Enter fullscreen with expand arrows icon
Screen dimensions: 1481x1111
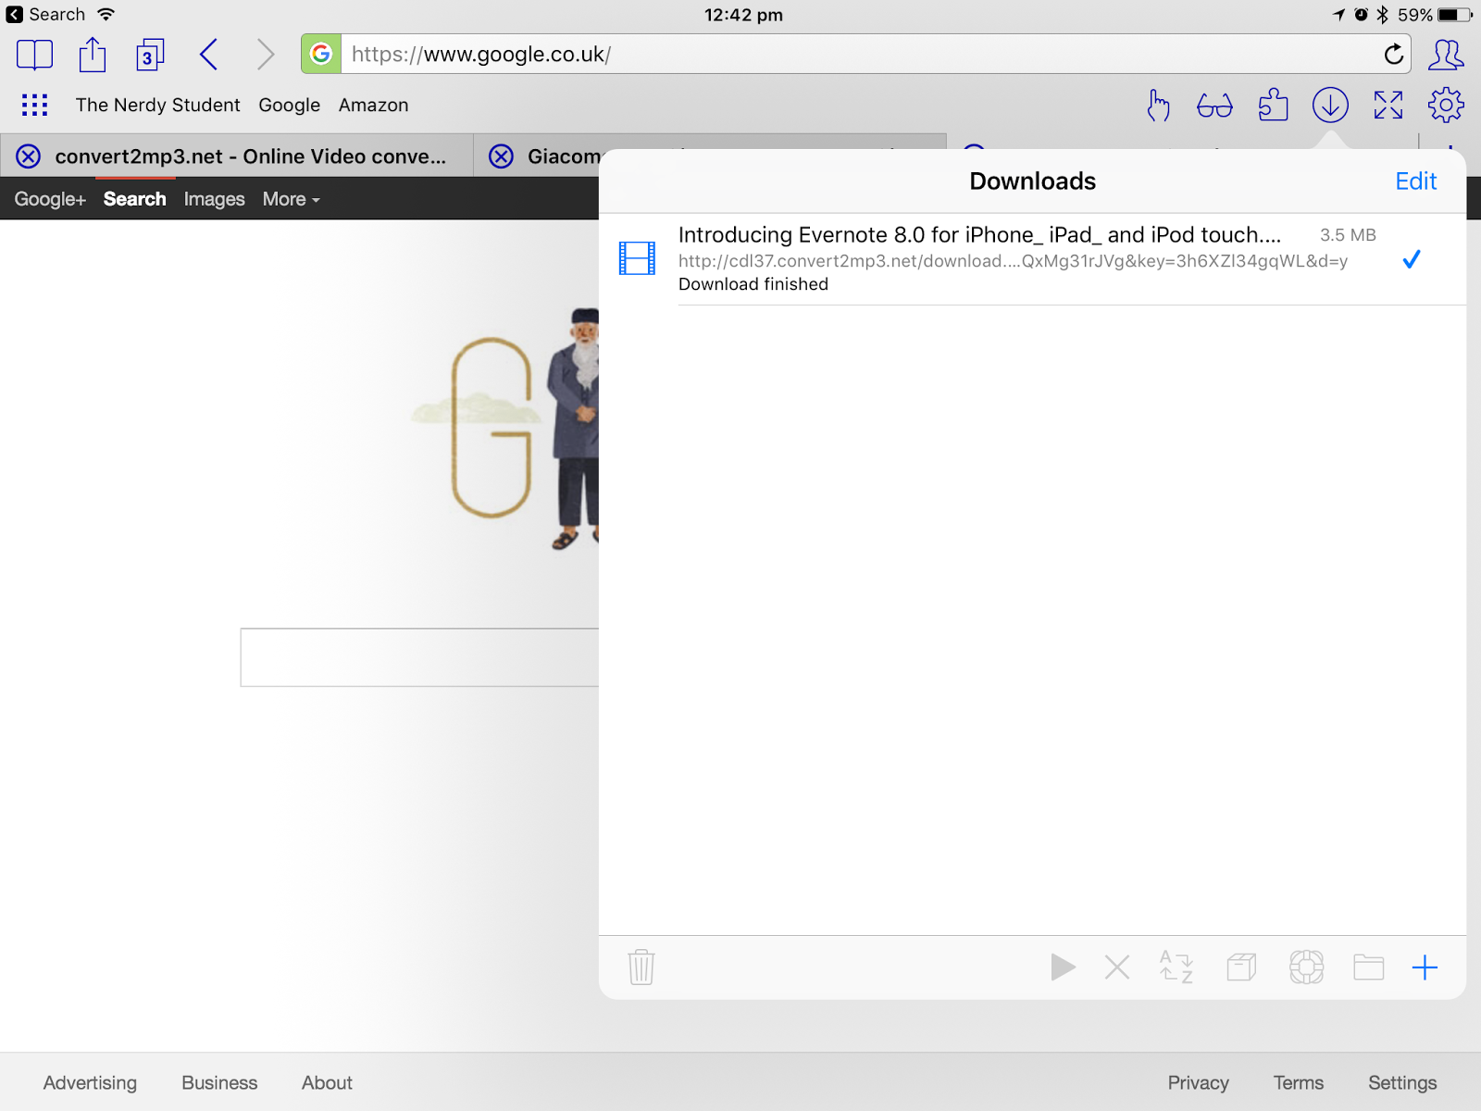click(1388, 106)
